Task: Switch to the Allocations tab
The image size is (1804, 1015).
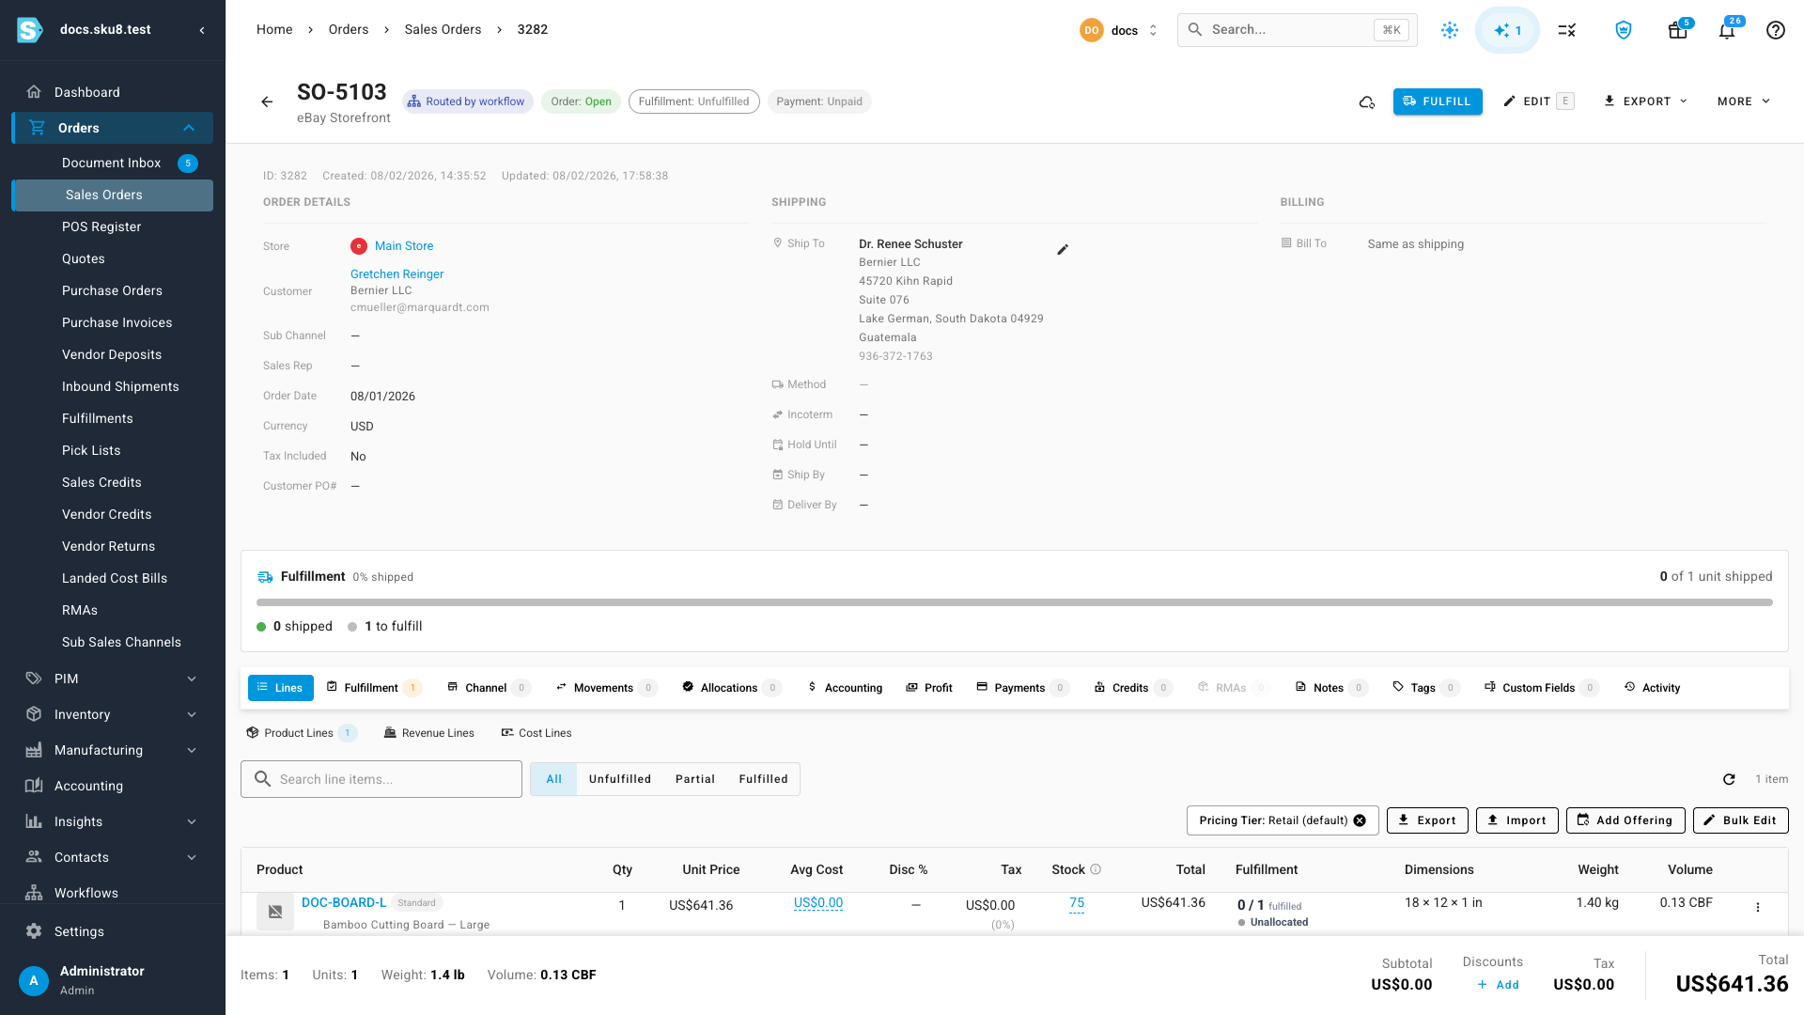Action: (x=731, y=688)
